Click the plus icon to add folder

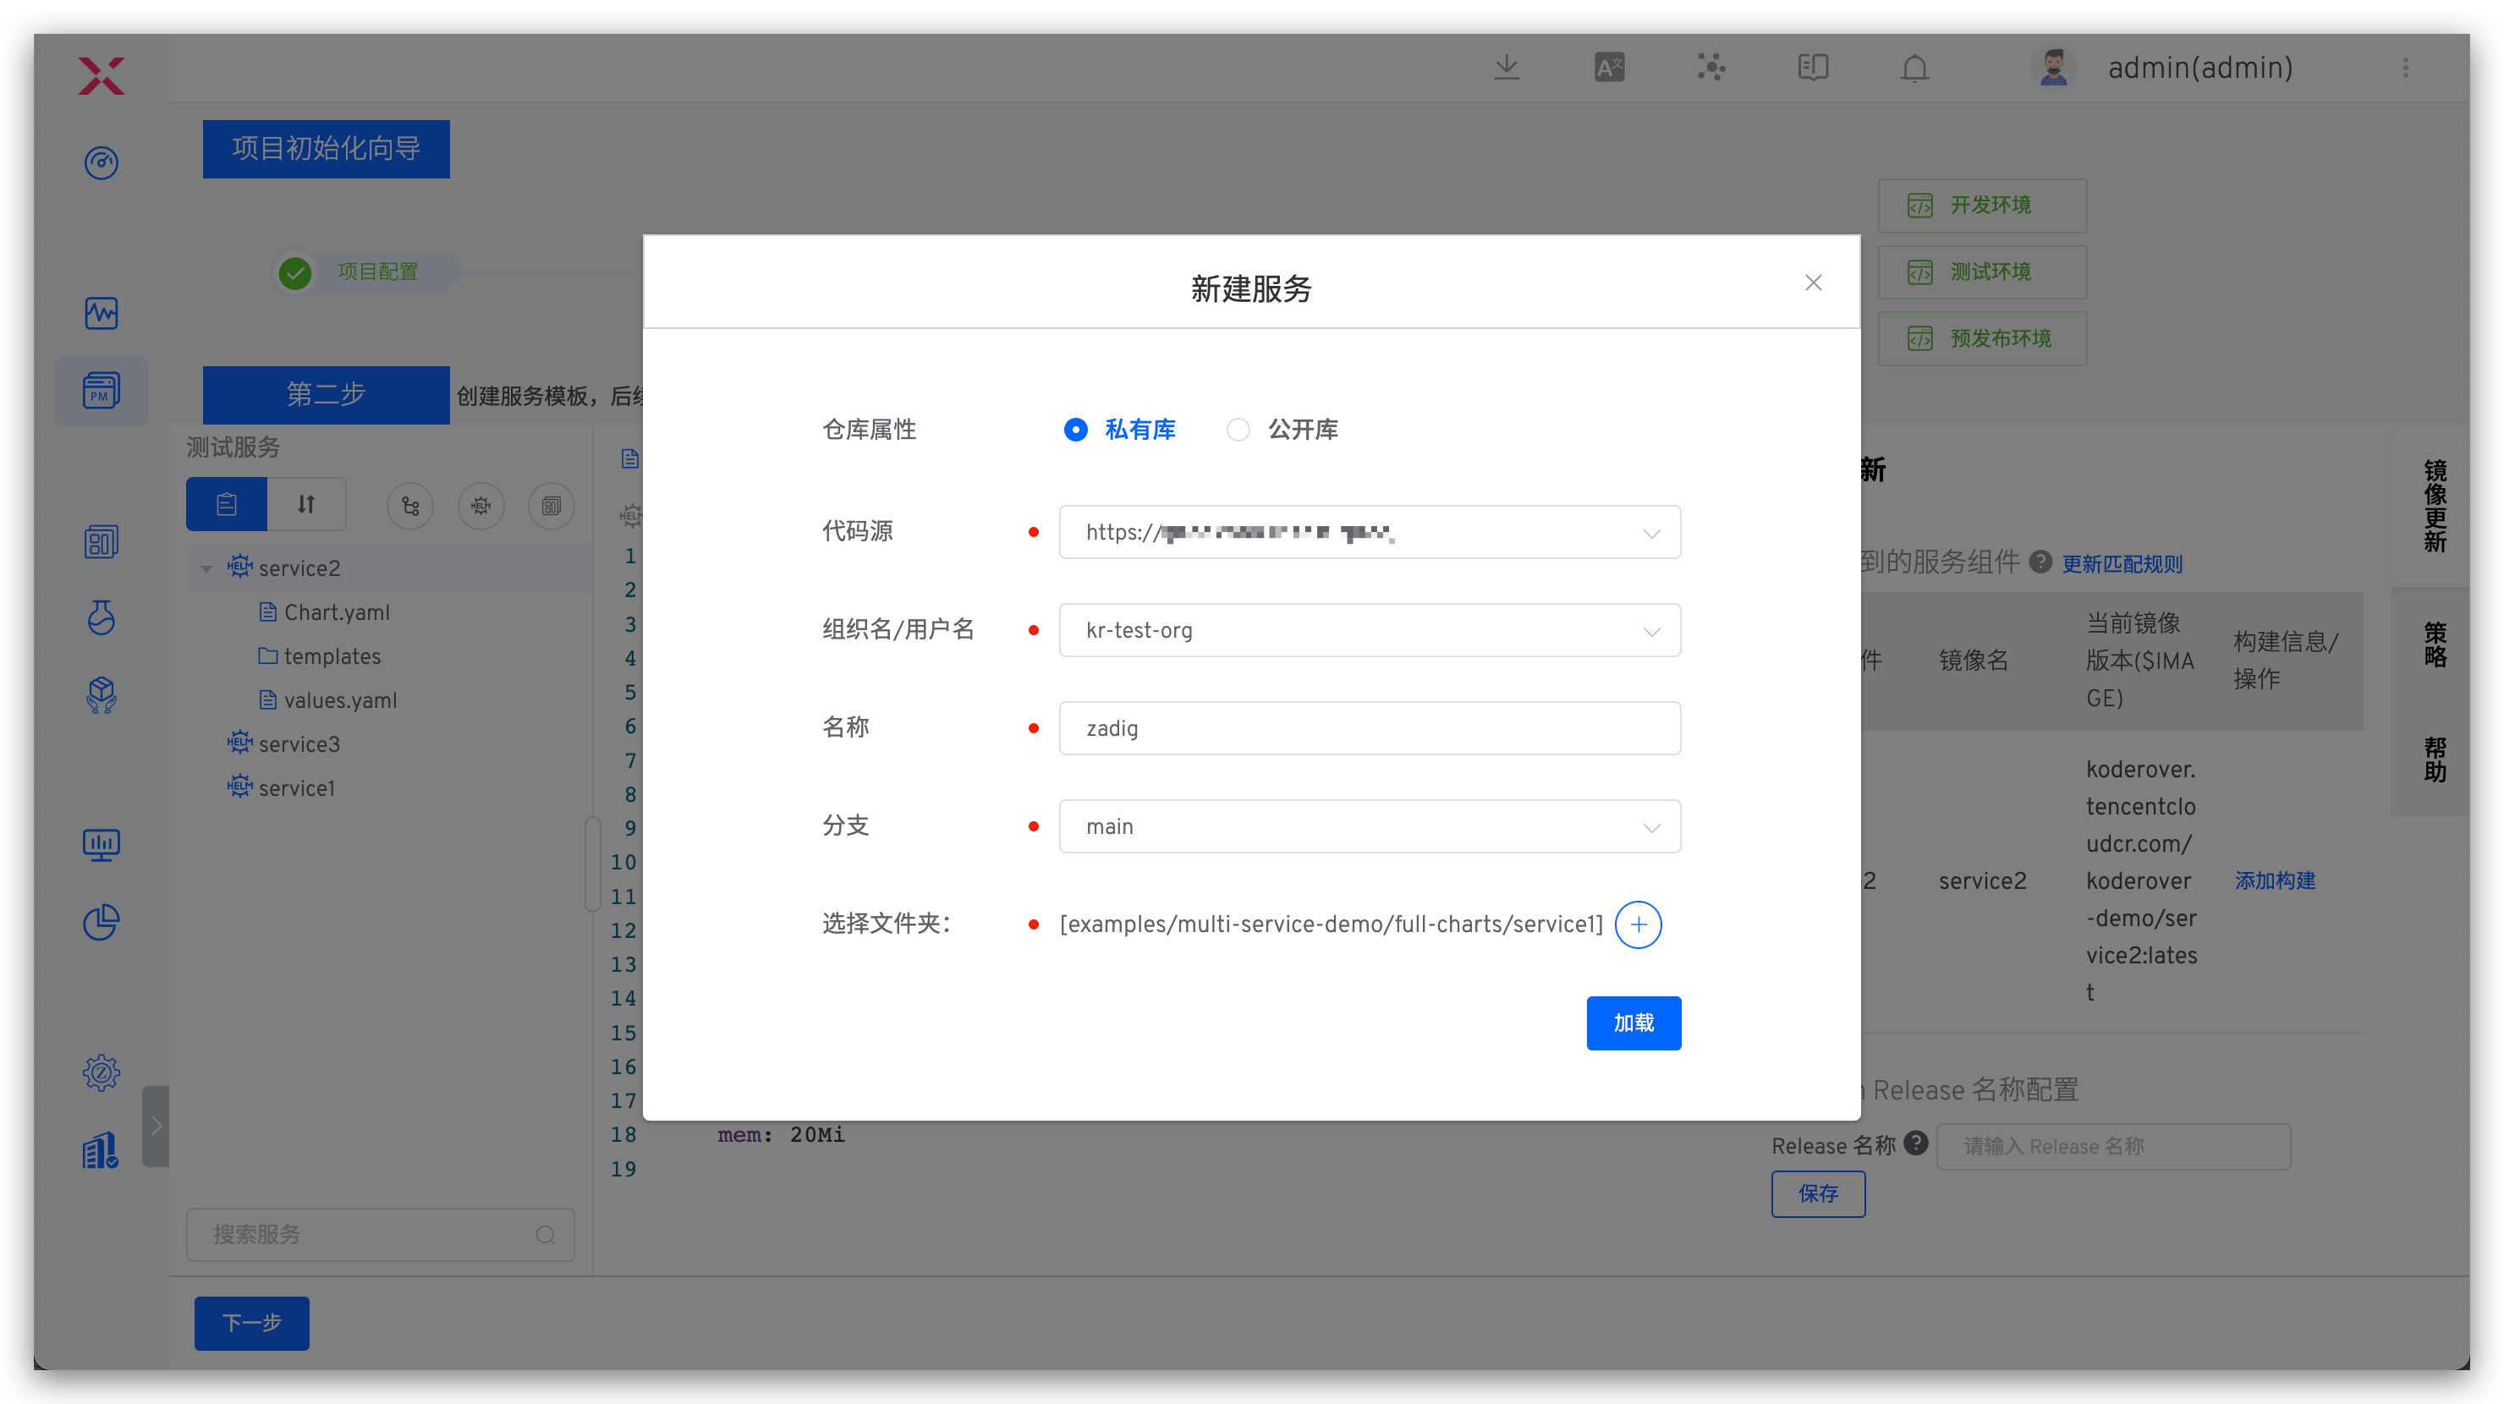coord(1638,924)
